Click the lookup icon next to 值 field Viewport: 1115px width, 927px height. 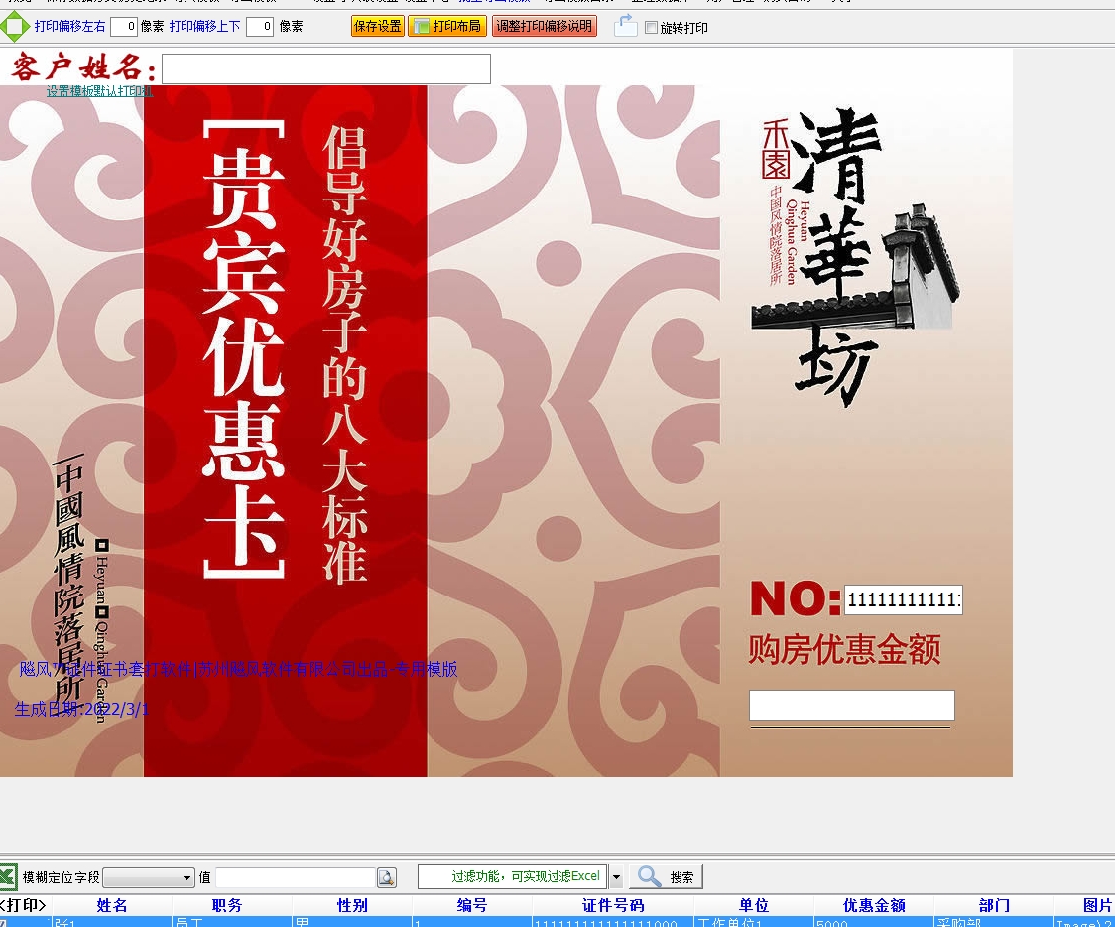click(387, 878)
